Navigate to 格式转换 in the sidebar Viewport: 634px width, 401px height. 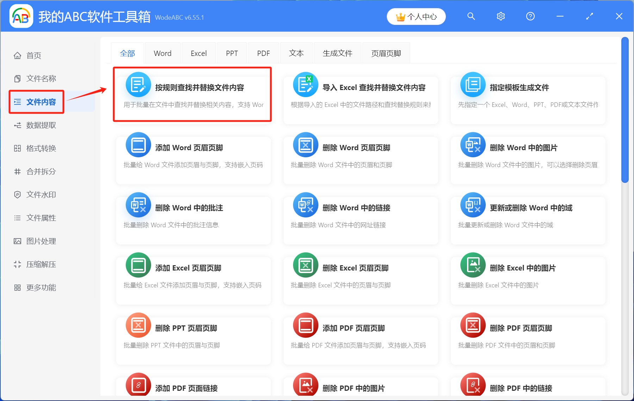click(40, 148)
